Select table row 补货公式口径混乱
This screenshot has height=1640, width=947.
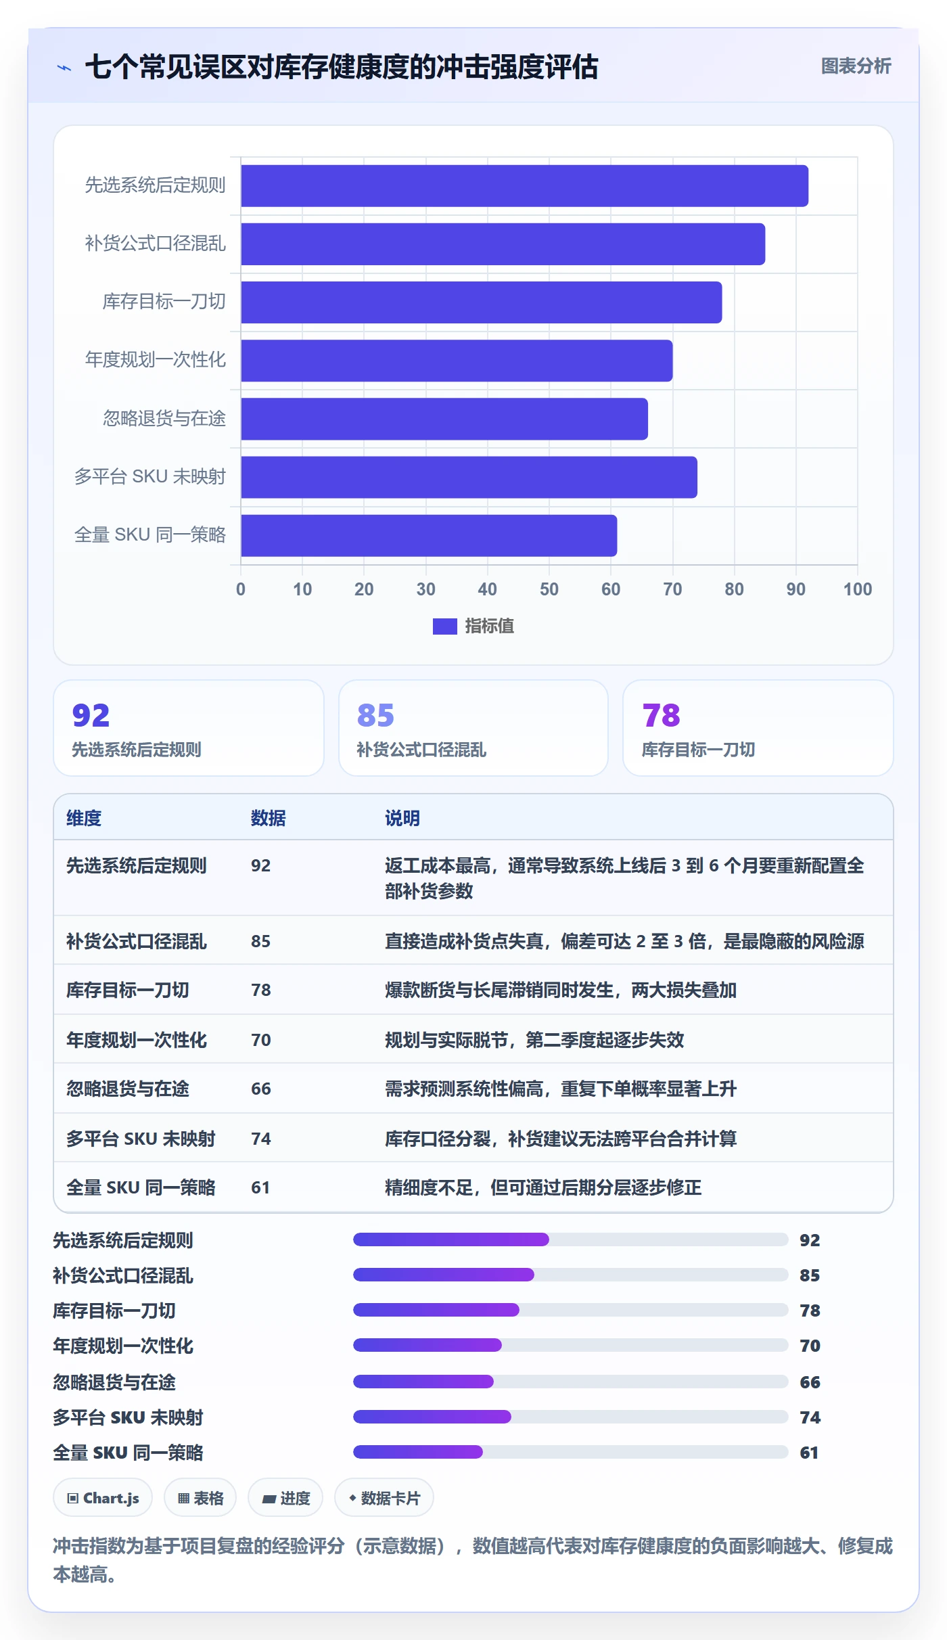(x=473, y=940)
